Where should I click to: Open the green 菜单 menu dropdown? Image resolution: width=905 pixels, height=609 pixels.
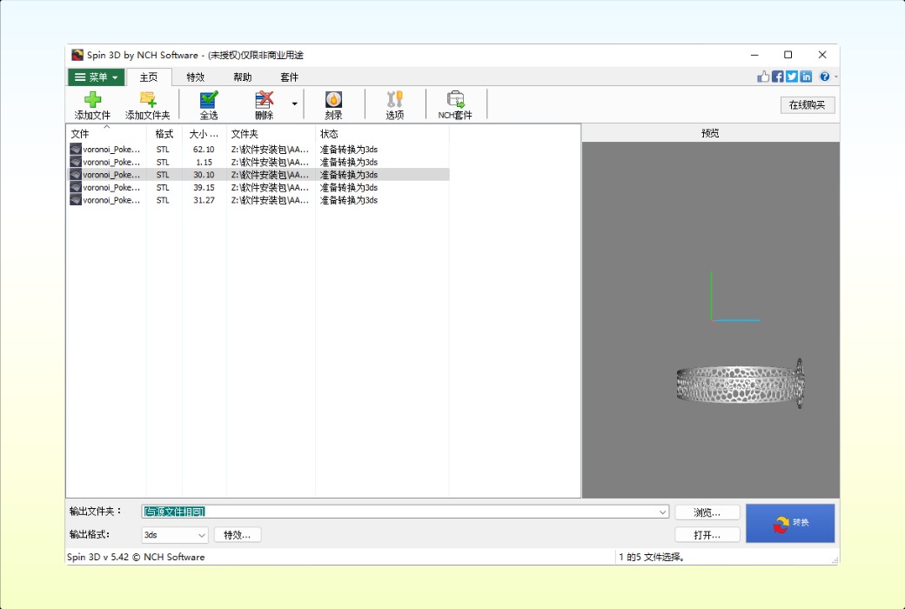pos(96,77)
